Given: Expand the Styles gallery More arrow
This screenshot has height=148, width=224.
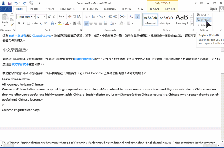Looking at the screenshot, I should tap(192, 24).
